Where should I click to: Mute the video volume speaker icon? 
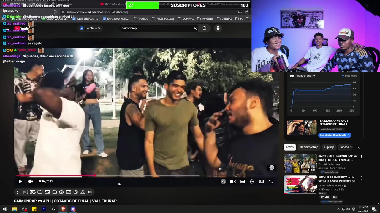(30, 181)
